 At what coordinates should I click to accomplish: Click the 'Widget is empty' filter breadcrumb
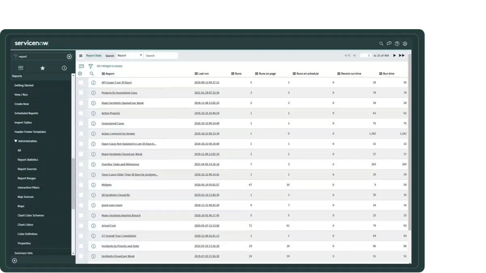113,66
